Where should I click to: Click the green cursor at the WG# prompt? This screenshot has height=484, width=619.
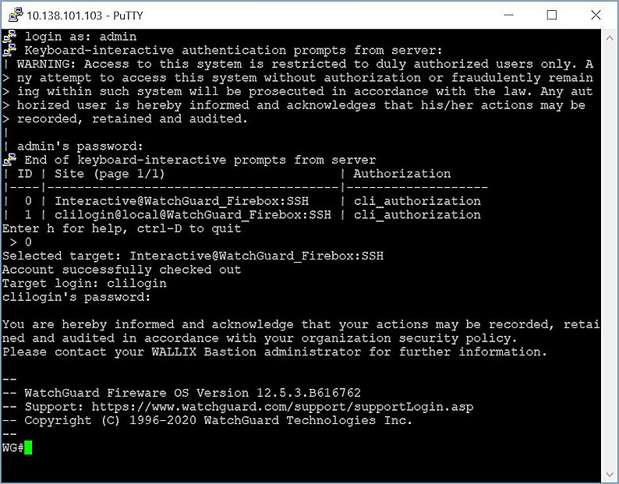click(28, 447)
